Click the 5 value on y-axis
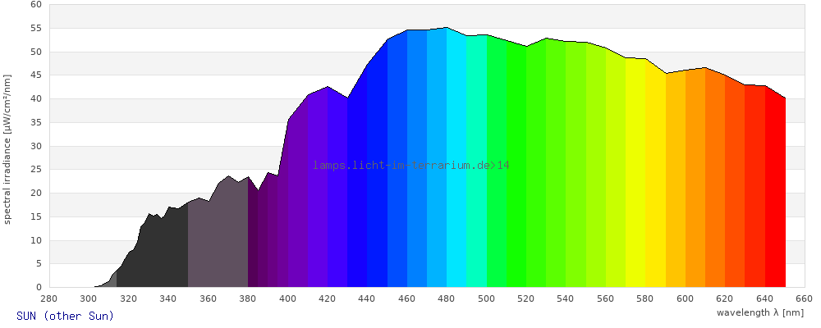The image size is (821, 328). click(x=38, y=264)
